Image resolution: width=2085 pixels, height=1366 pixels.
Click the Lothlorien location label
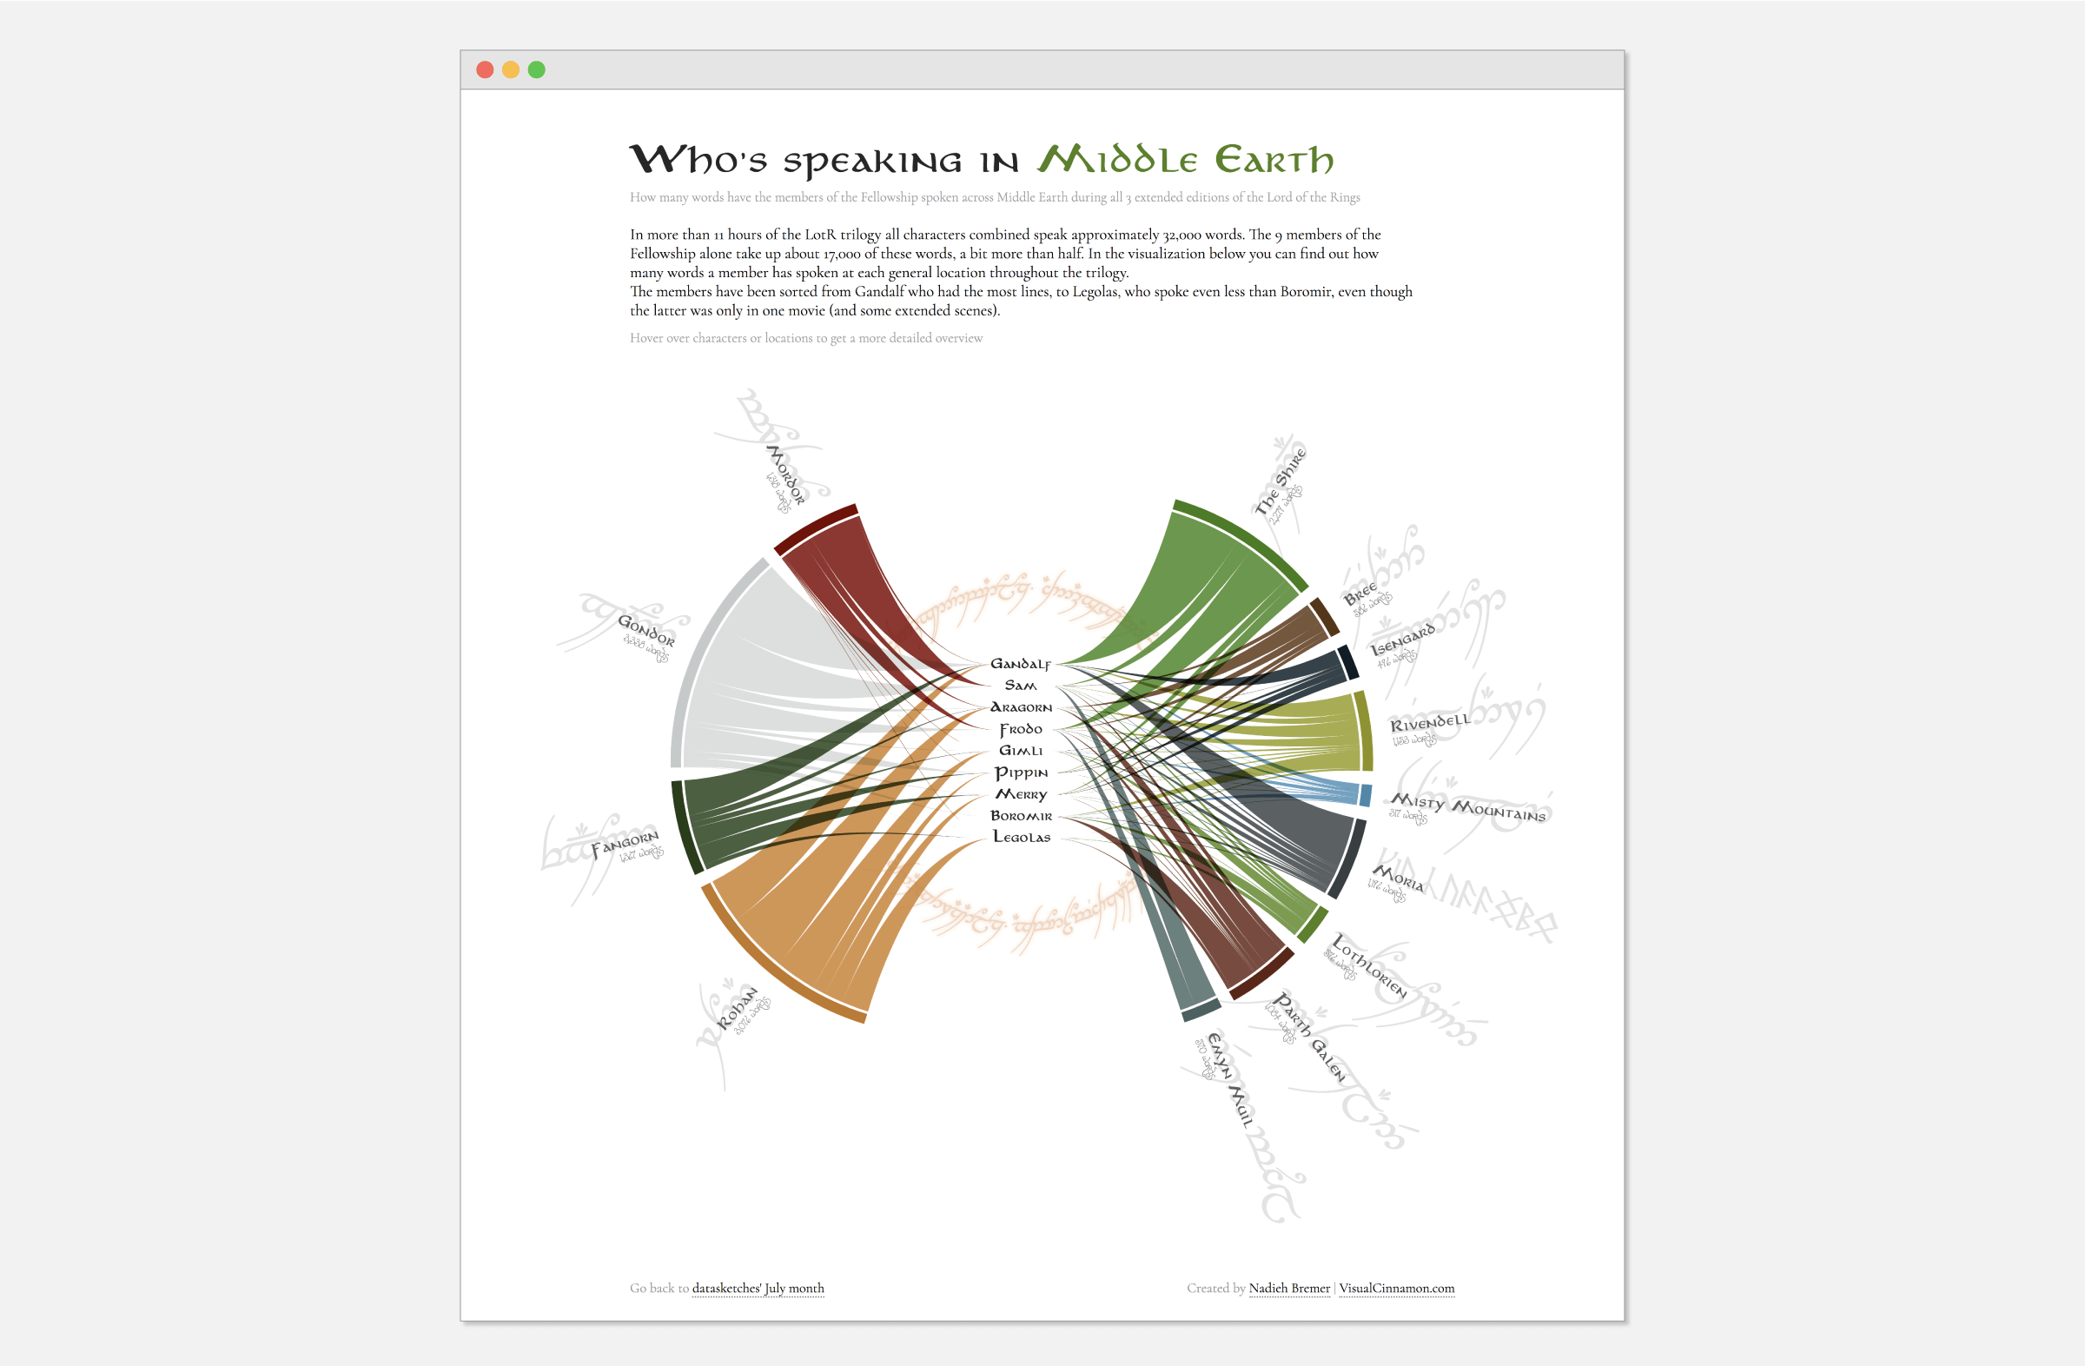pos(1369,966)
